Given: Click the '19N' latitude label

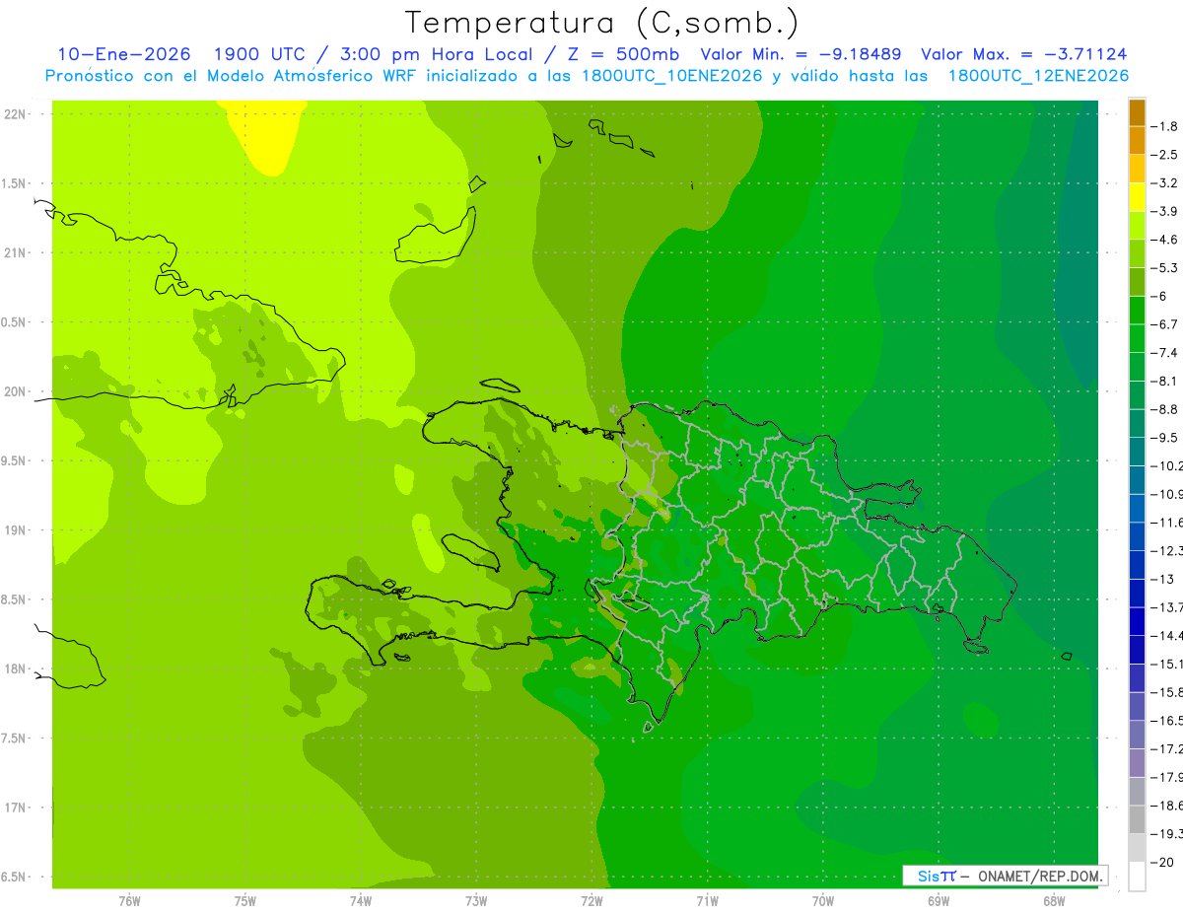Looking at the screenshot, I should (x=16, y=529).
